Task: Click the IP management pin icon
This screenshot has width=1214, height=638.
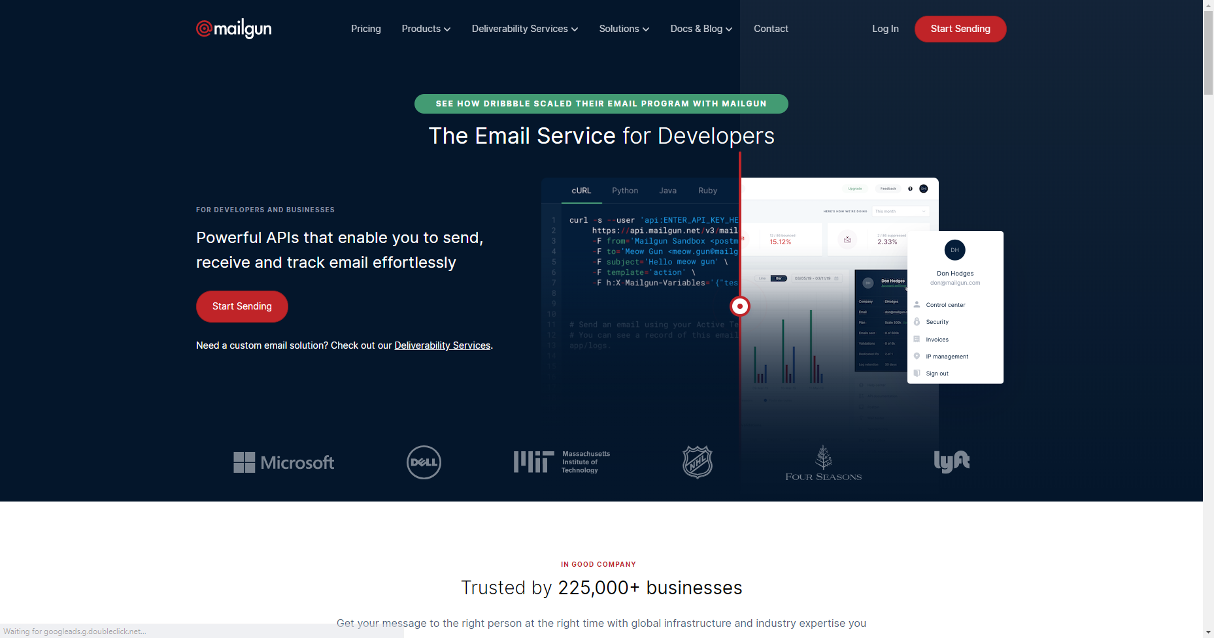Action: [917, 356]
